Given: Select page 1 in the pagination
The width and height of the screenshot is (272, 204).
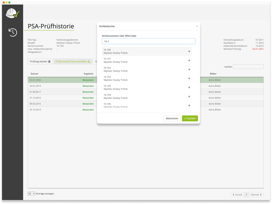Looking at the screenshot, I should point(246,194).
